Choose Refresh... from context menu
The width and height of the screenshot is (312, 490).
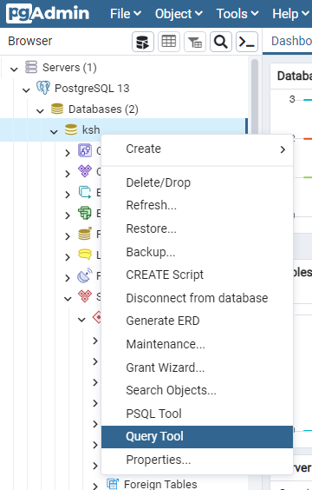[x=197, y=205]
